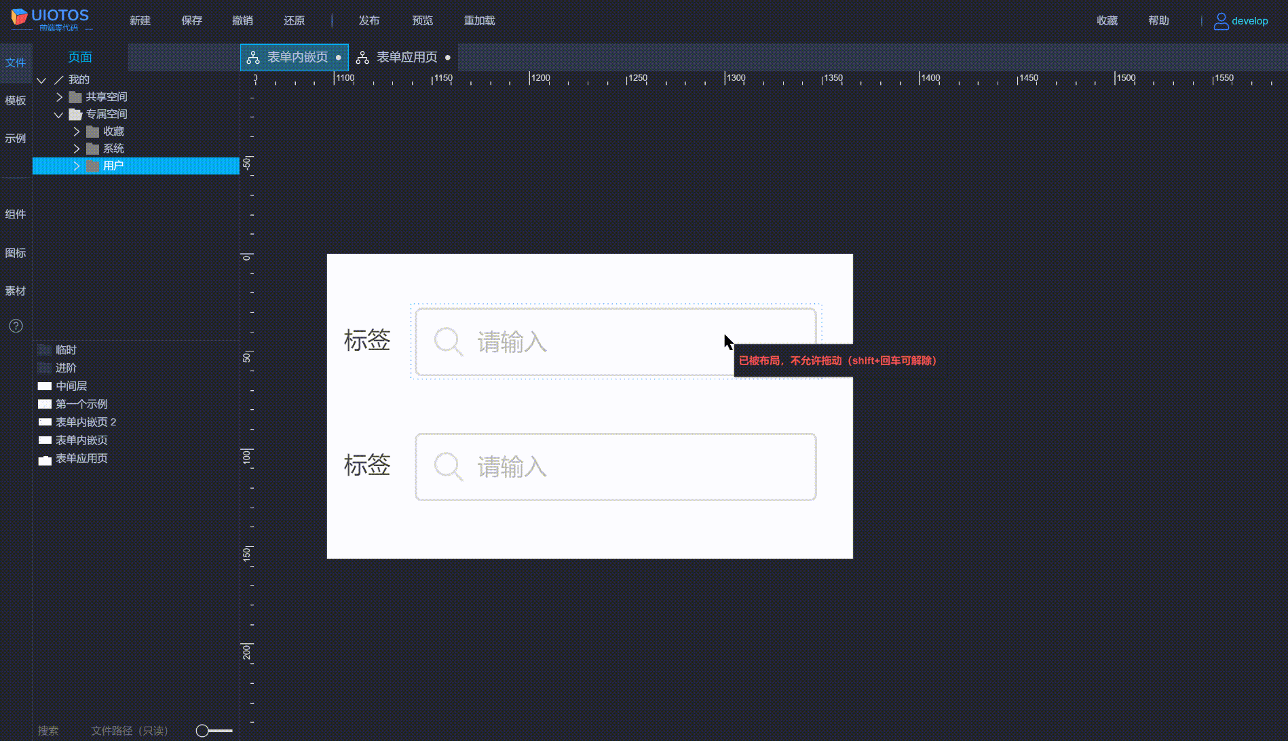Expand the 系统 folder node
Viewport: 1288px width, 741px height.
(x=76, y=148)
